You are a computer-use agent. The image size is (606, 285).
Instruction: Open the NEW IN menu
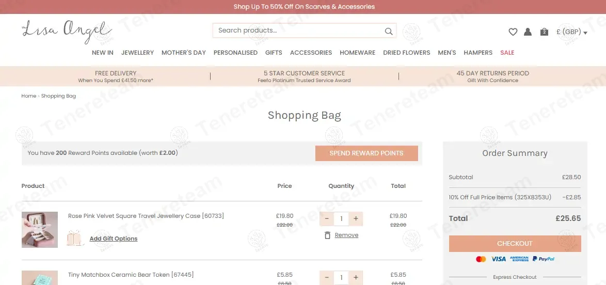(102, 53)
